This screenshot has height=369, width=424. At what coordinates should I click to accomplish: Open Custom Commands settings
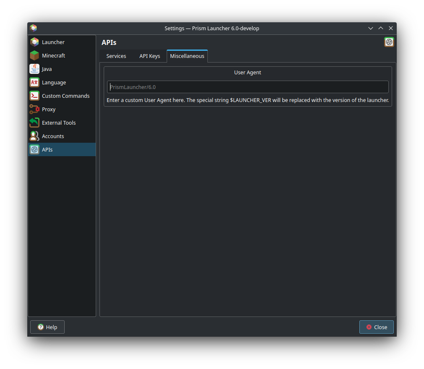click(x=62, y=96)
